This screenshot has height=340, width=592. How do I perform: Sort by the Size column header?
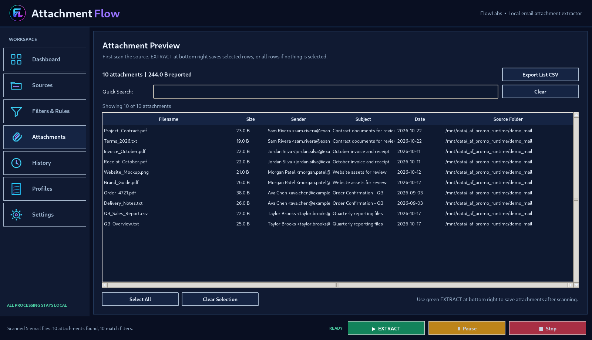[x=250, y=119]
